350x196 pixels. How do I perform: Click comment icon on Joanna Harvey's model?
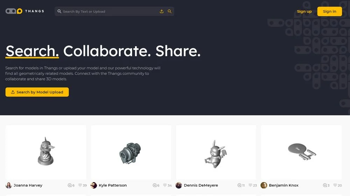point(70,185)
